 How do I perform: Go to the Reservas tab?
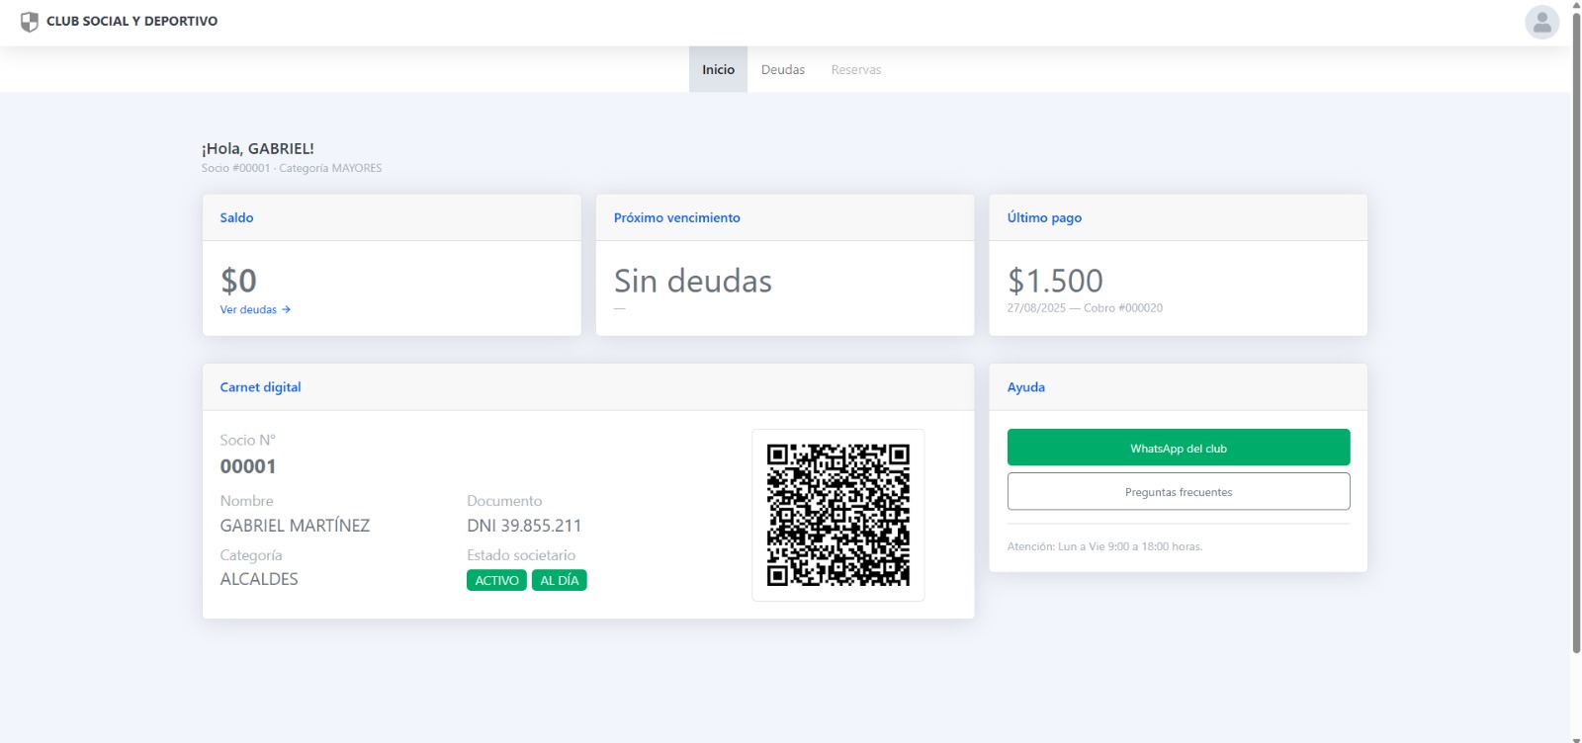pyautogui.click(x=855, y=70)
